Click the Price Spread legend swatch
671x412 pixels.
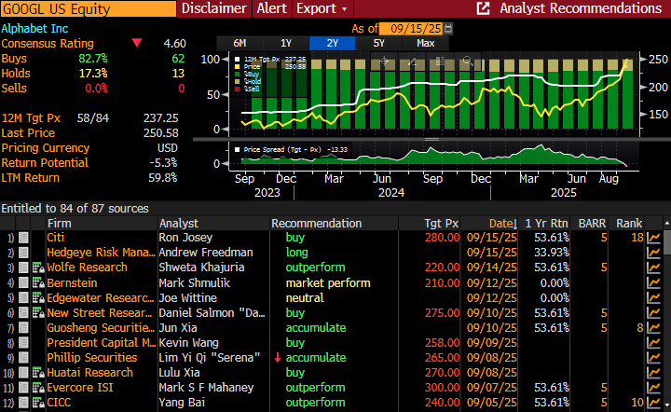click(x=238, y=150)
